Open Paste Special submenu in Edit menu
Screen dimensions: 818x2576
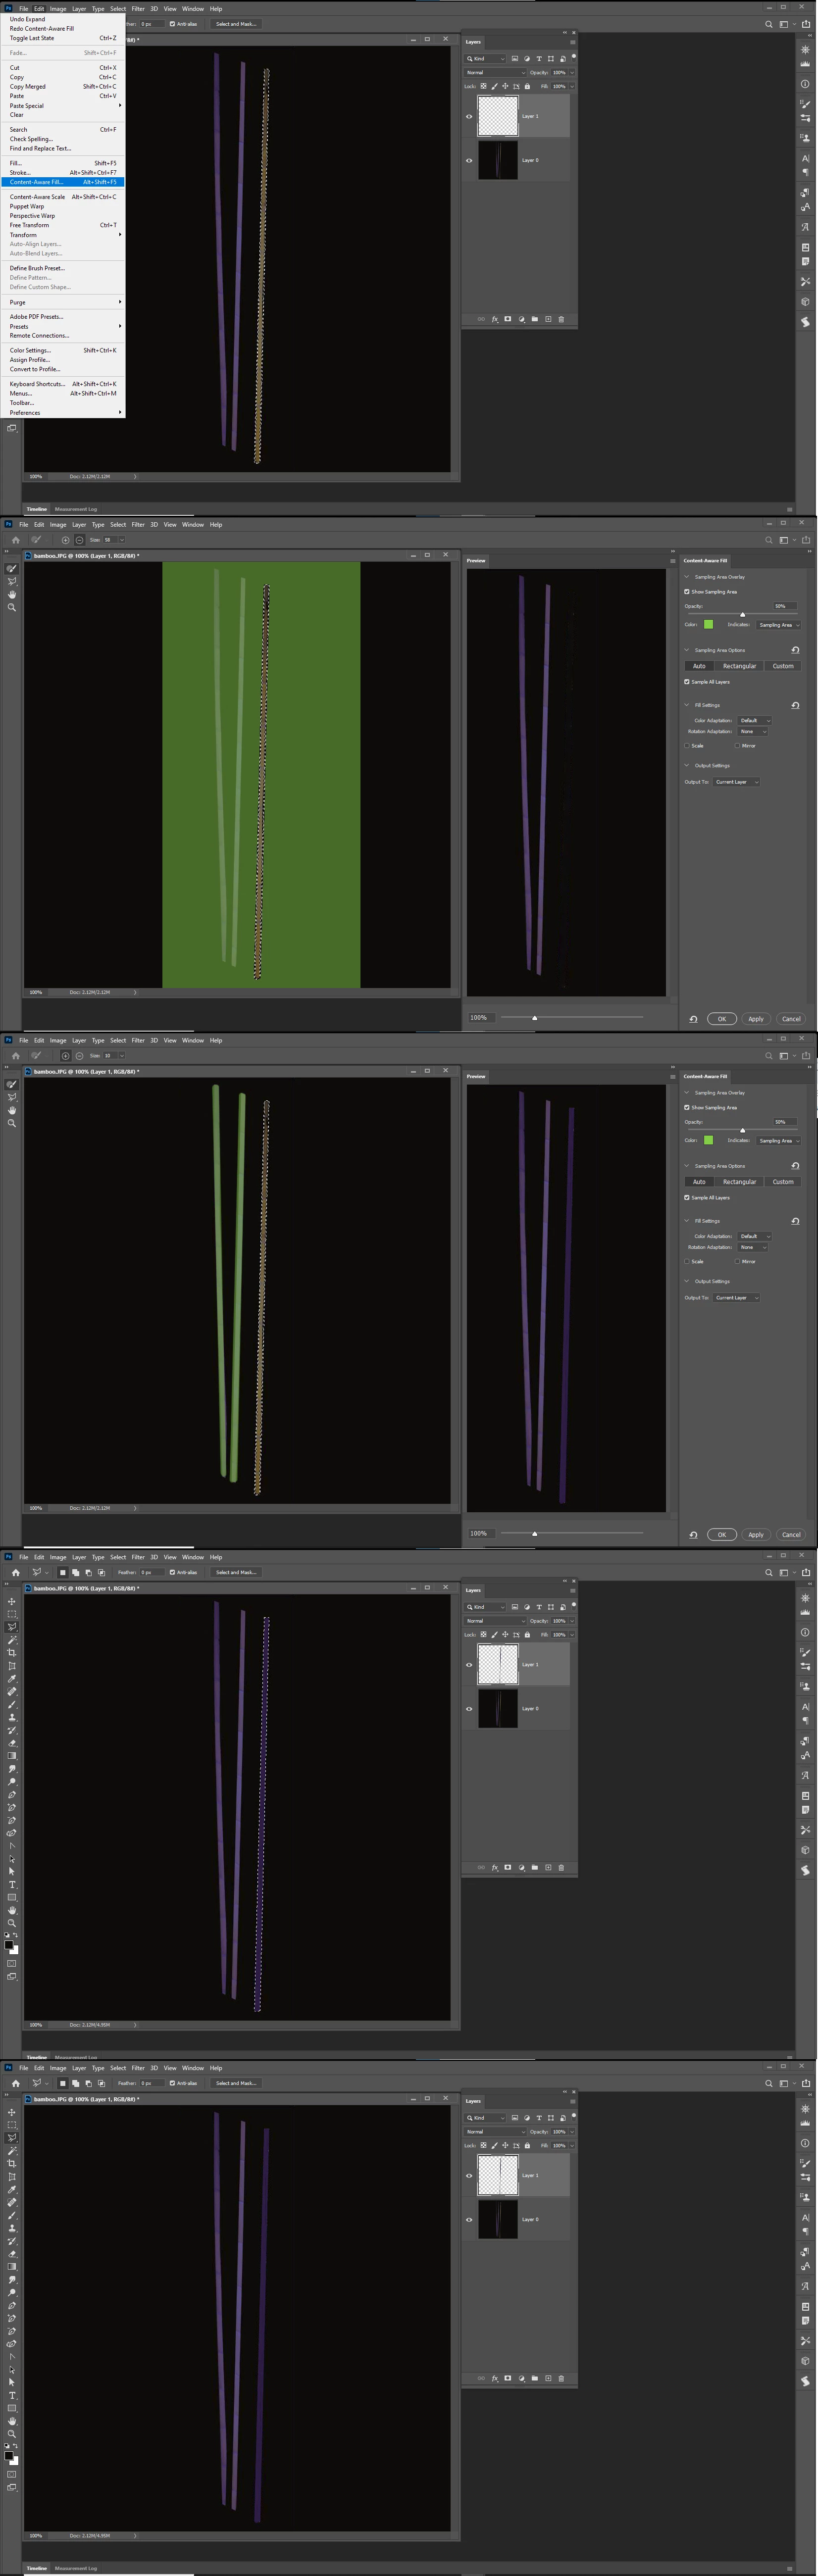(x=63, y=105)
